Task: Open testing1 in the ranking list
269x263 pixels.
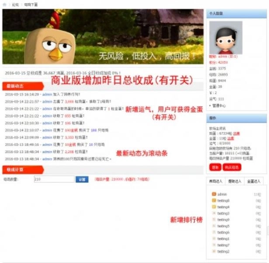Action: tap(224, 239)
